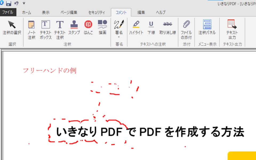Open the セキュリティ tab
The image size is (256, 160).
click(x=97, y=13)
